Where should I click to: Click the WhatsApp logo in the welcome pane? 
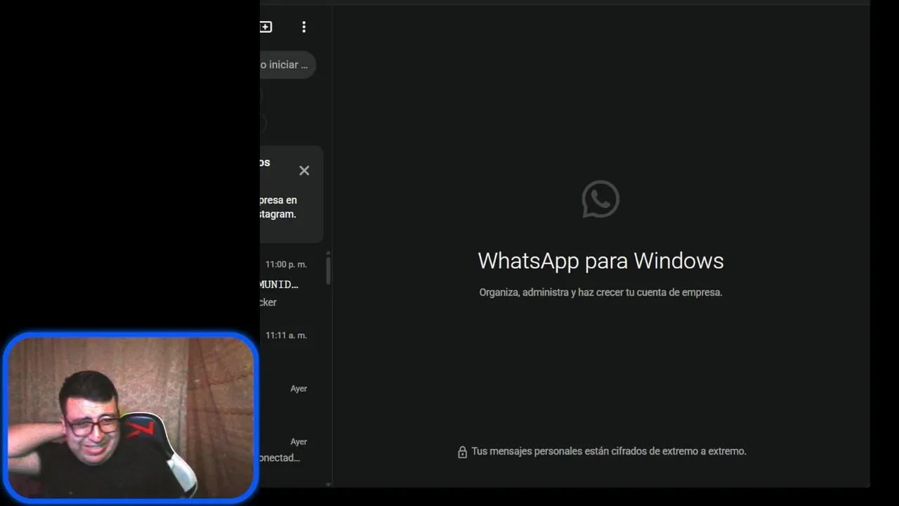point(601,200)
